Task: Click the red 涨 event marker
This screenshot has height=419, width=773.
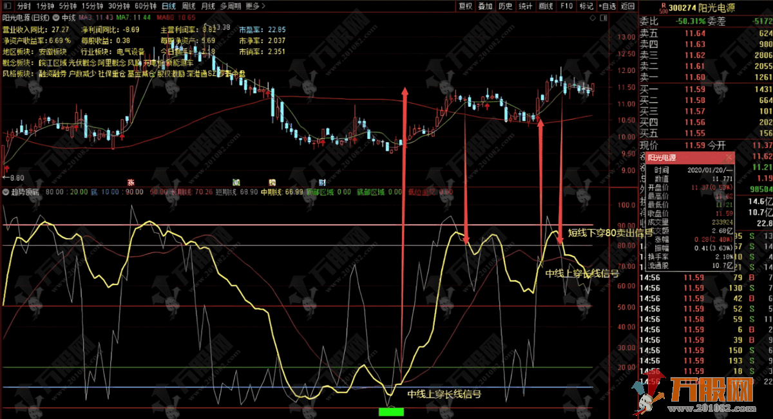Action: pos(130,183)
